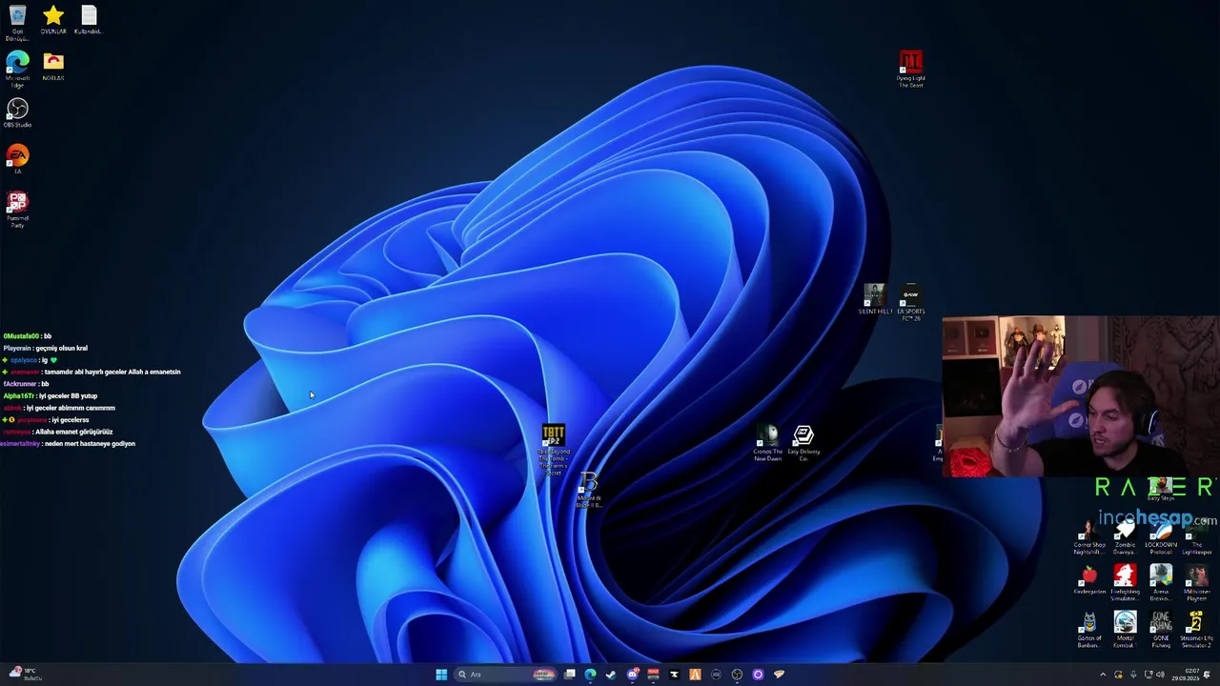The image size is (1220, 686).
Task: Select the Kullandıkl... text file icon
Action: pyautogui.click(x=89, y=20)
